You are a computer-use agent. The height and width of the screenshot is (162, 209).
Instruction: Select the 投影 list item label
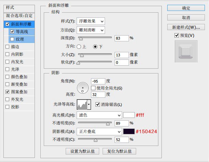click(x=15, y=107)
